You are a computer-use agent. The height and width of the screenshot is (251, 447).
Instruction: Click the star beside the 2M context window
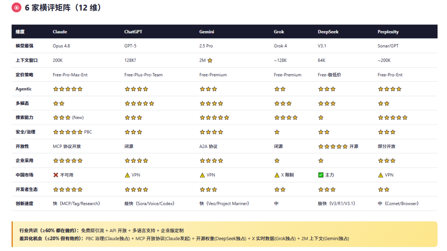[210, 60]
